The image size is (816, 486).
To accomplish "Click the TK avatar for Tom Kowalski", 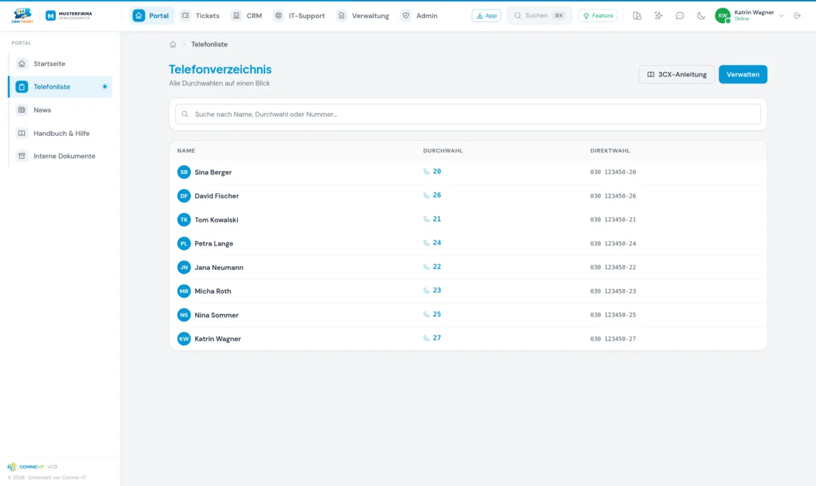I will click(184, 219).
